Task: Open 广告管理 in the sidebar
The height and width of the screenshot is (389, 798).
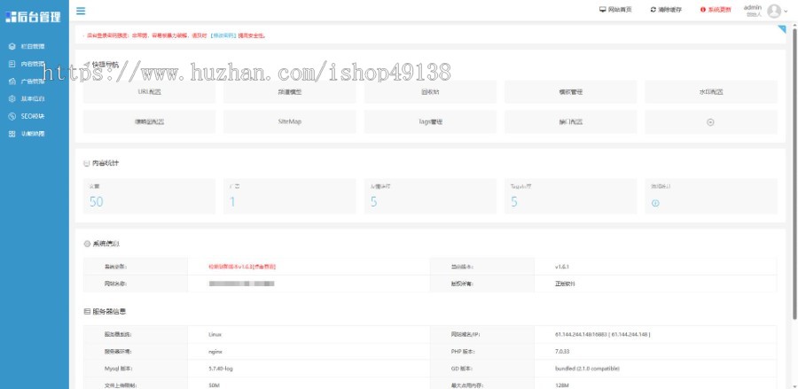Action: tap(27, 82)
